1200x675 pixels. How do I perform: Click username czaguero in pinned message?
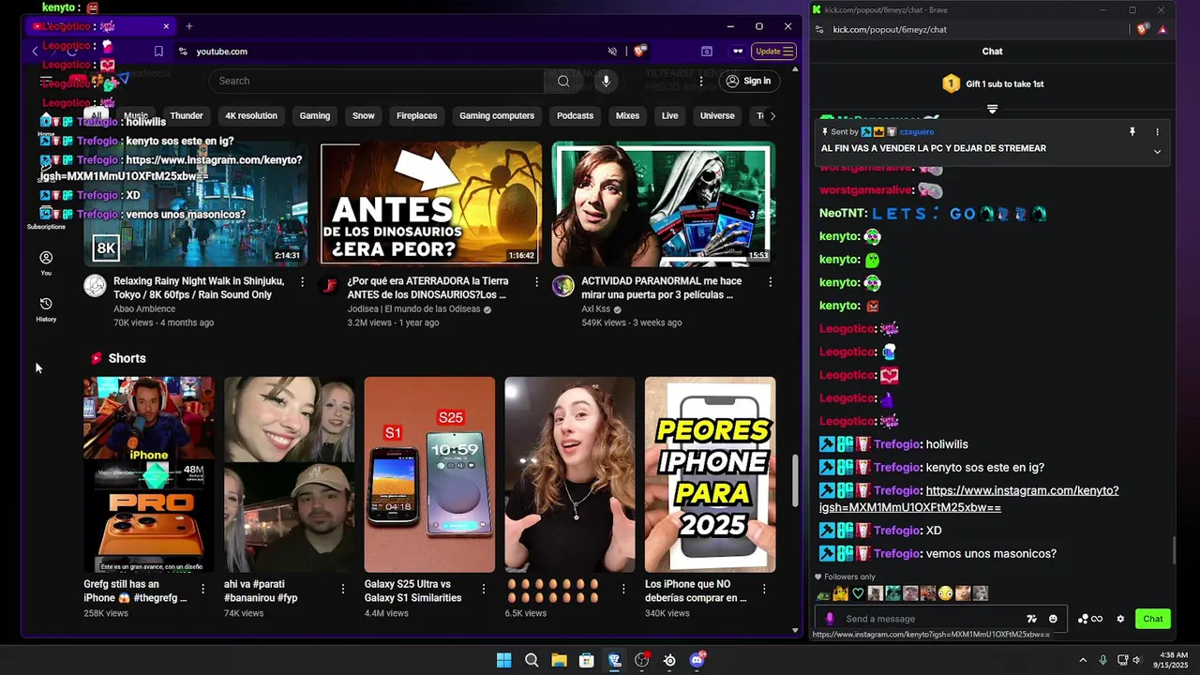(916, 132)
